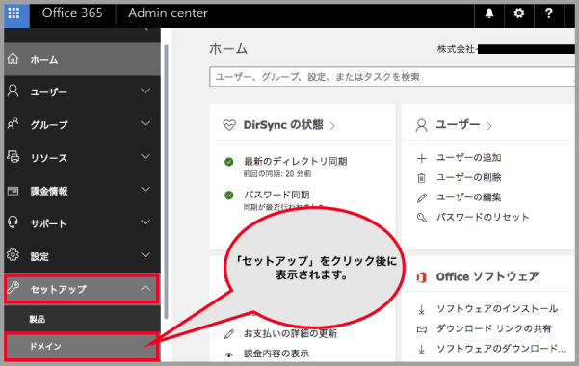This screenshot has width=579, height=366.
Task: Click the search box for users and groups
Action: (x=392, y=77)
